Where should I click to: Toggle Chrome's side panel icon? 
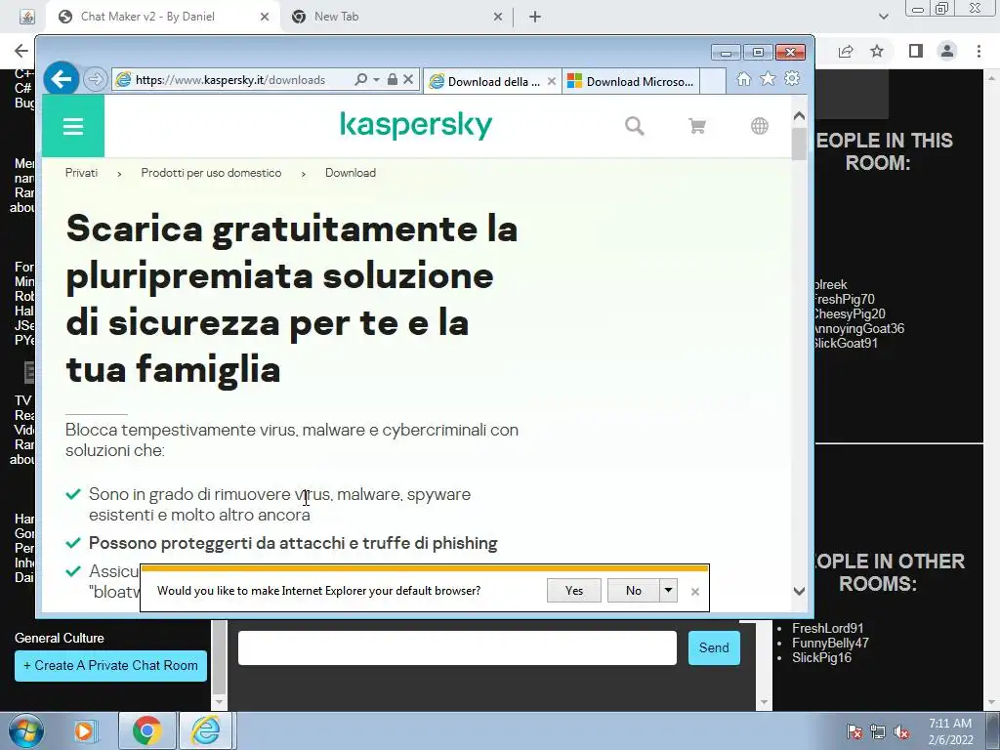(916, 51)
